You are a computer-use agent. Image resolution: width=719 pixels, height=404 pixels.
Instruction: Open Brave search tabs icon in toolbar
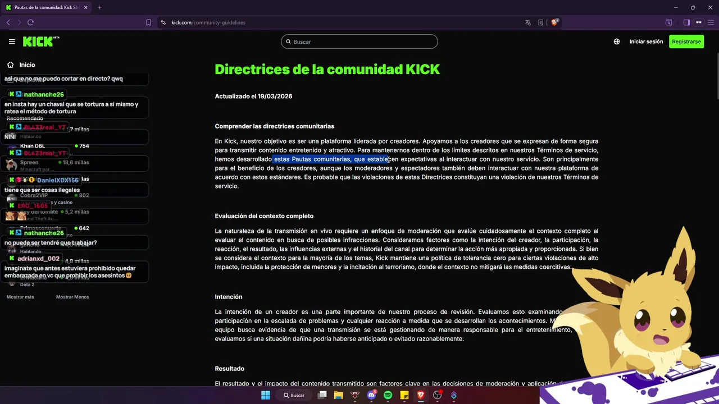pyautogui.click(x=669, y=22)
